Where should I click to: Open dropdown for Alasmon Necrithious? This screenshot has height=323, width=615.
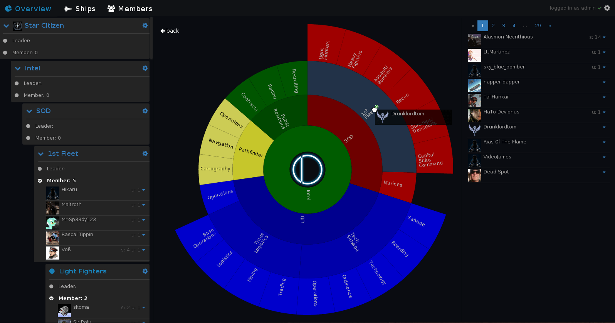(604, 37)
